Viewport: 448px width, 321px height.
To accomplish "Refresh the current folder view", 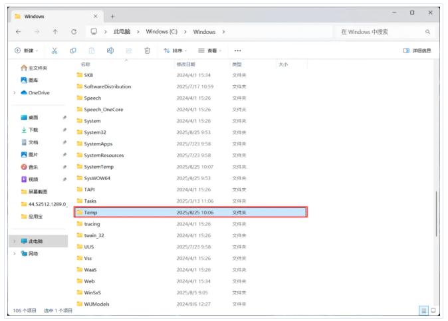I will pos(74,31).
